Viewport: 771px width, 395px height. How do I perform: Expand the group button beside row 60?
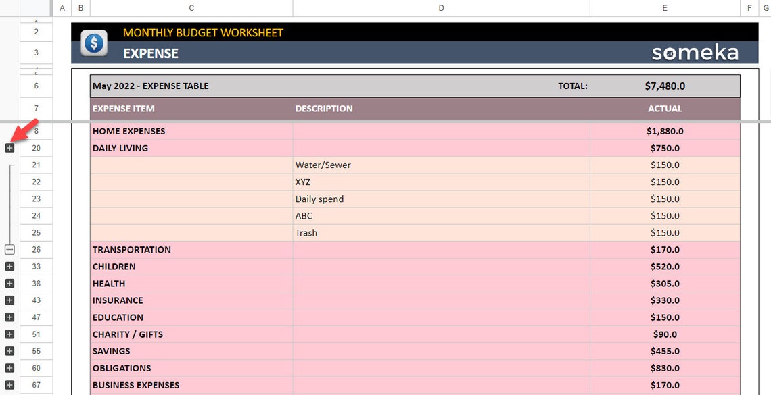pyautogui.click(x=9, y=368)
